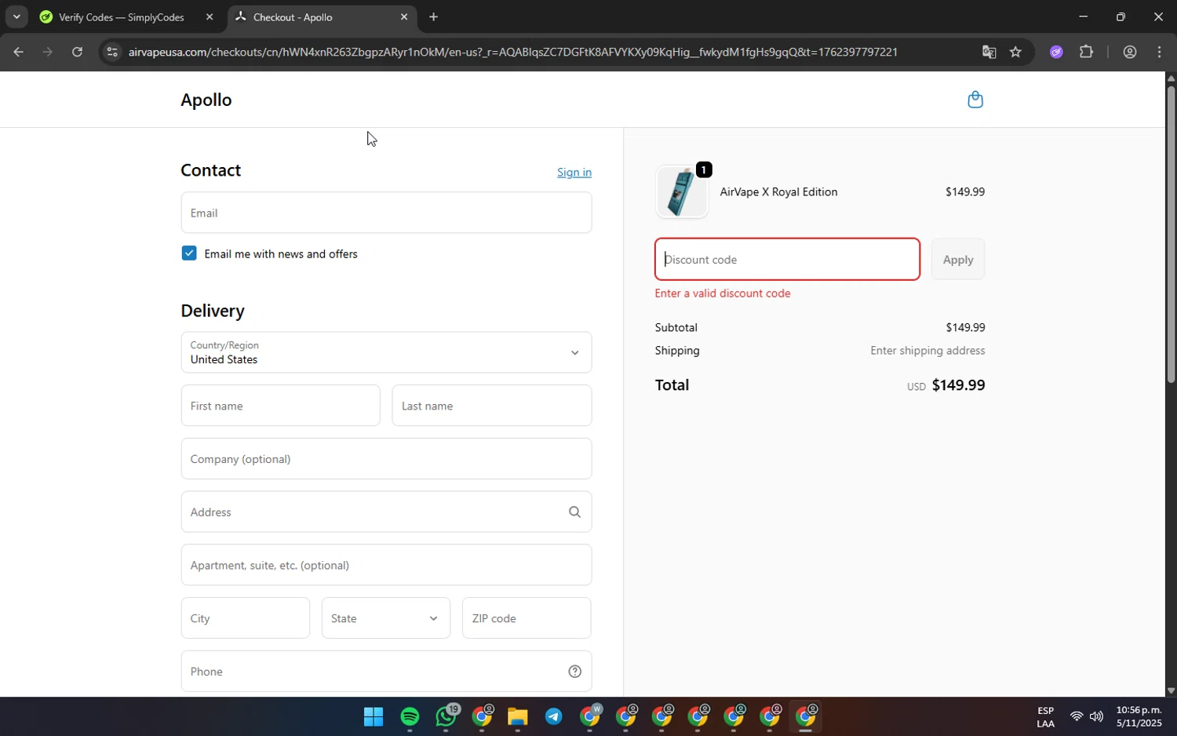
Task: Open WhatsApp from the taskbar
Action: click(x=446, y=716)
